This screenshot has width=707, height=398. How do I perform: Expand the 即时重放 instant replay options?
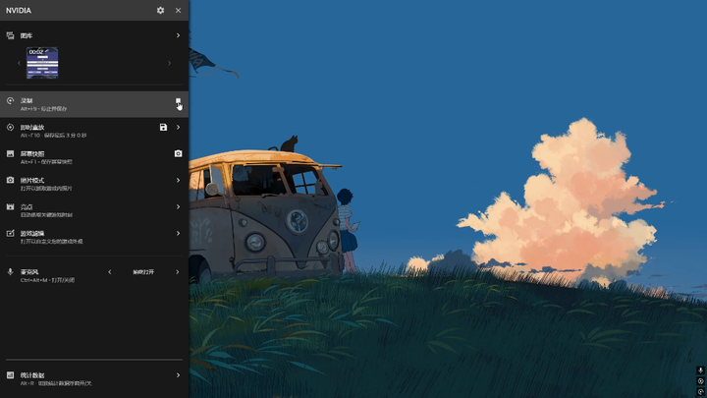point(178,127)
